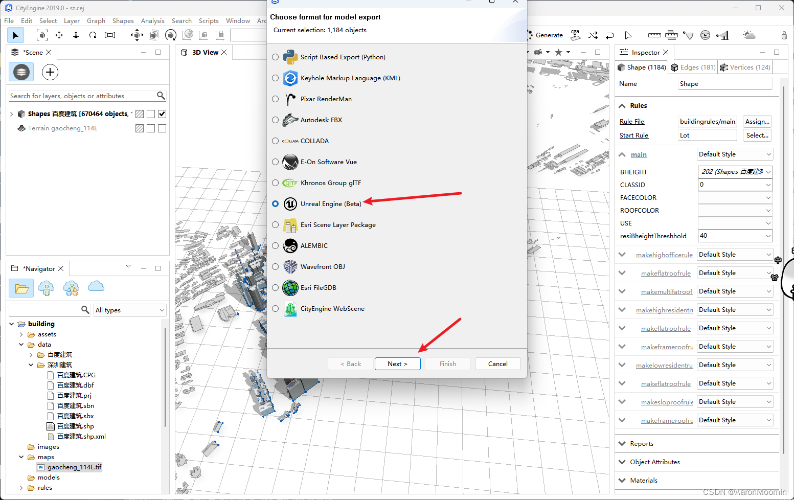794x500 pixels.
Task: Select the 百度建筑.shp file in Navigator
Action: point(71,426)
